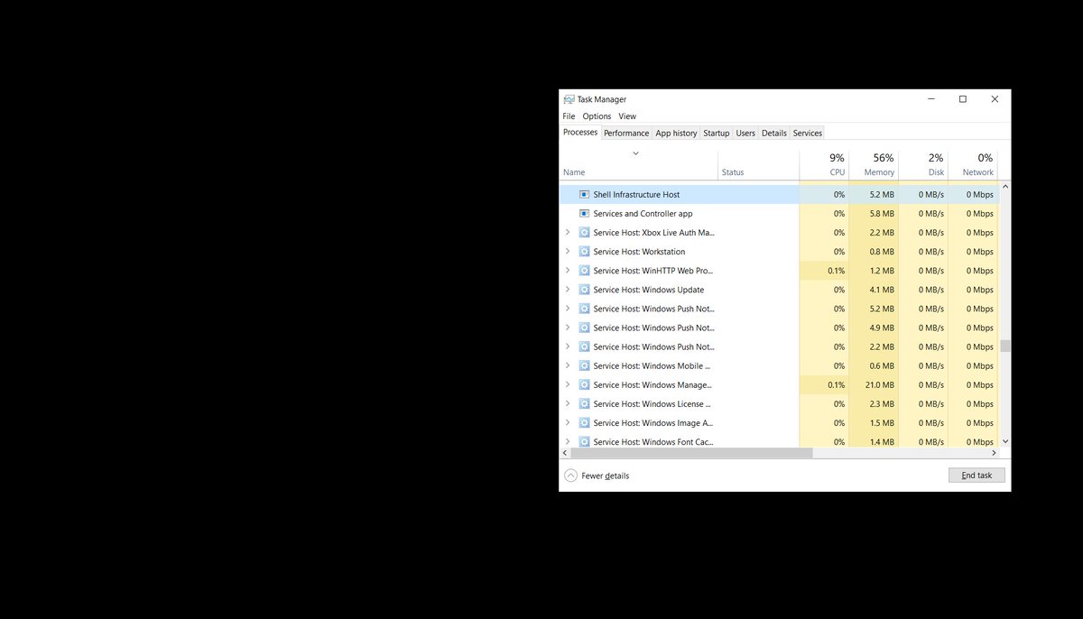Screen dimensions: 1083x619
Task: Expand the Service Host: Workstation group
Action: tap(568, 252)
